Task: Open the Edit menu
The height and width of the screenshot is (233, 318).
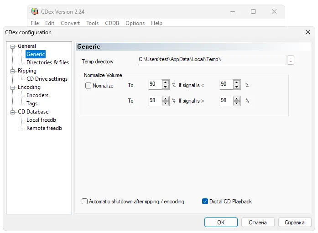Action: pyautogui.click(x=50, y=23)
